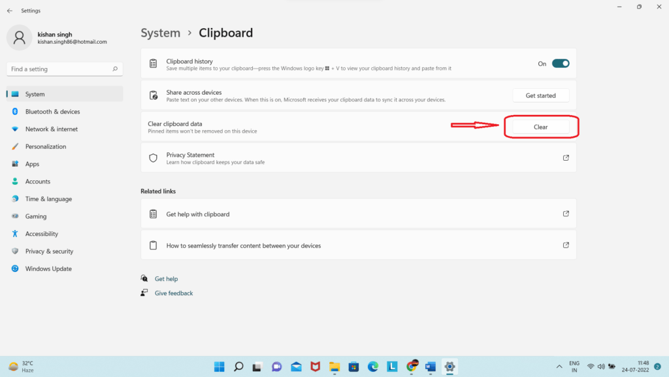This screenshot has height=377, width=669.
Task: Open Task View from taskbar
Action: pyautogui.click(x=257, y=367)
